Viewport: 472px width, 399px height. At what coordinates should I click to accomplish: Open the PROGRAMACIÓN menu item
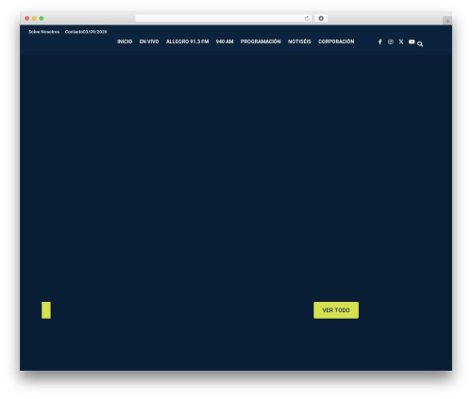[261, 42]
